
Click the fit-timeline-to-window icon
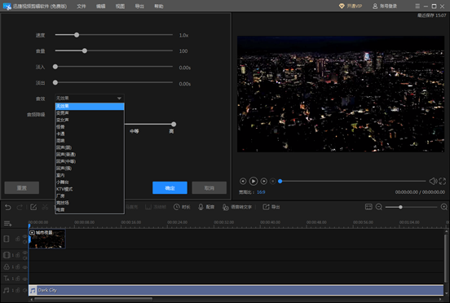368,207
